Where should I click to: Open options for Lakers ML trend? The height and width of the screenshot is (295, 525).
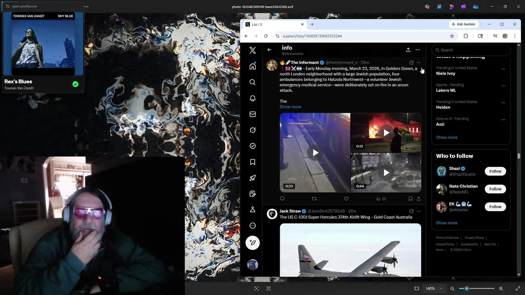coord(503,86)
